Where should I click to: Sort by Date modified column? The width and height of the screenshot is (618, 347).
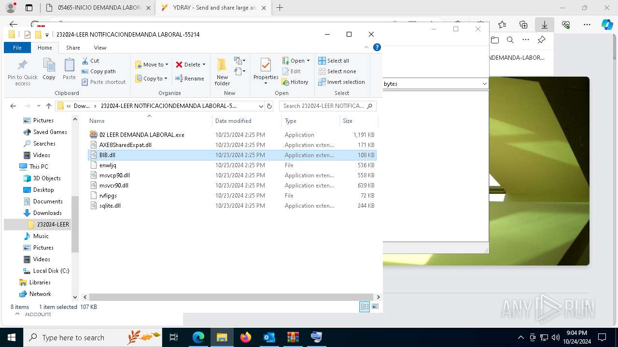point(247,121)
